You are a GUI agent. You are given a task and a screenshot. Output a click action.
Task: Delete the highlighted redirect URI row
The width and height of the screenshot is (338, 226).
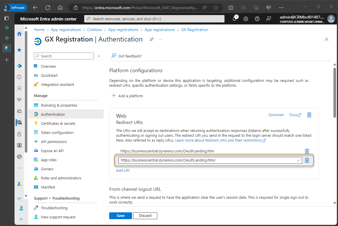click(307, 160)
